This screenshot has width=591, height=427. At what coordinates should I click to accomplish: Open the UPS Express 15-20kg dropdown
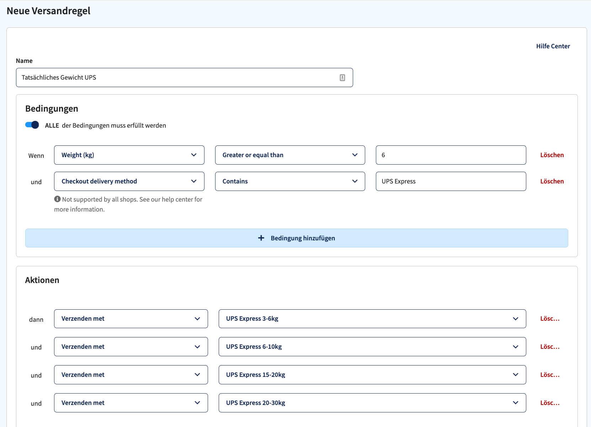(x=372, y=375)
